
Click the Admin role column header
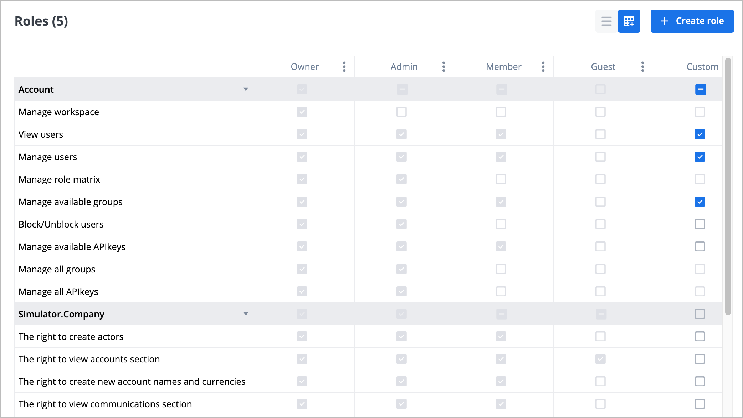(x=404, y=67)
